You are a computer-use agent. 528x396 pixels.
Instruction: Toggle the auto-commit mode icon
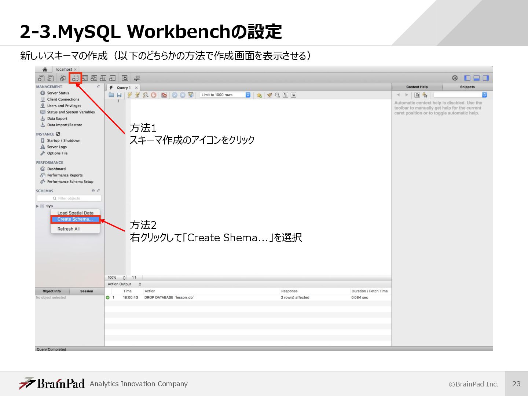[191, 95]
